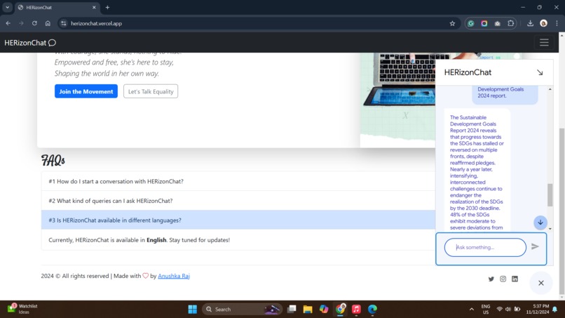
Task: Collapse FAQ #3 about different languages
Action: click(238, 220)
